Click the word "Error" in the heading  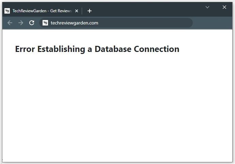coord(25,49)
